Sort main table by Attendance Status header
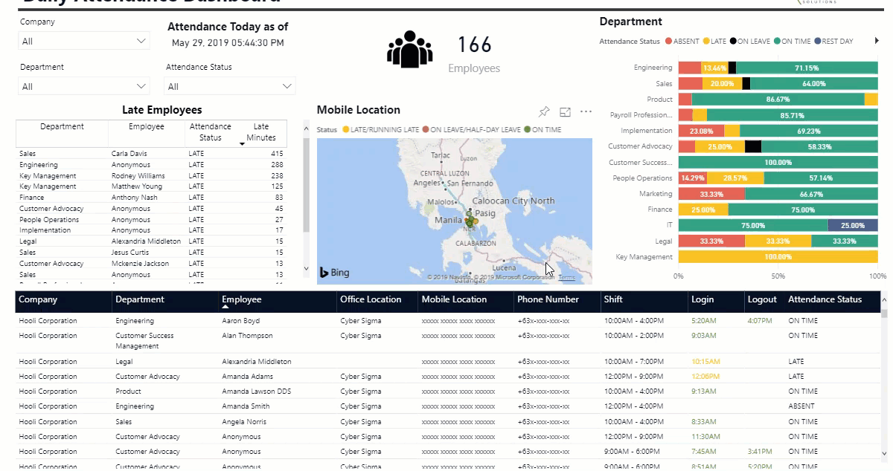Image resolution: width=893 pixels, height=471 pixels. pyautogui.click(x=825, y=299)
